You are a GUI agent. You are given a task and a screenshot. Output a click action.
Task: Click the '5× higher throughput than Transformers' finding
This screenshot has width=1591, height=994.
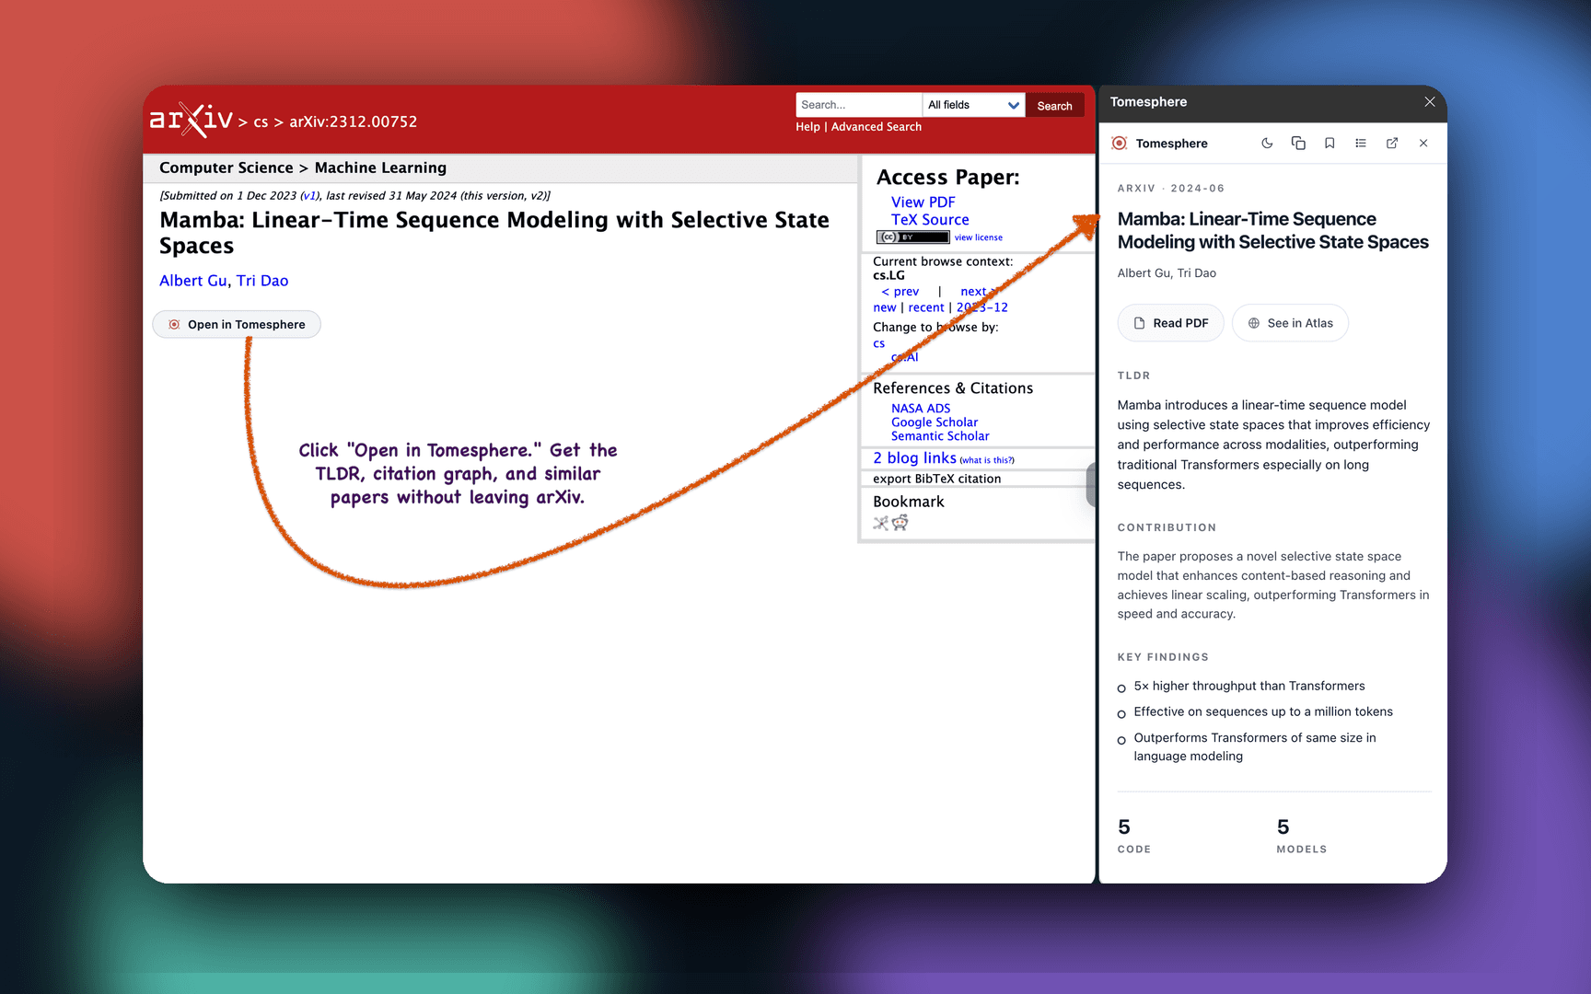pos(1249,687)
